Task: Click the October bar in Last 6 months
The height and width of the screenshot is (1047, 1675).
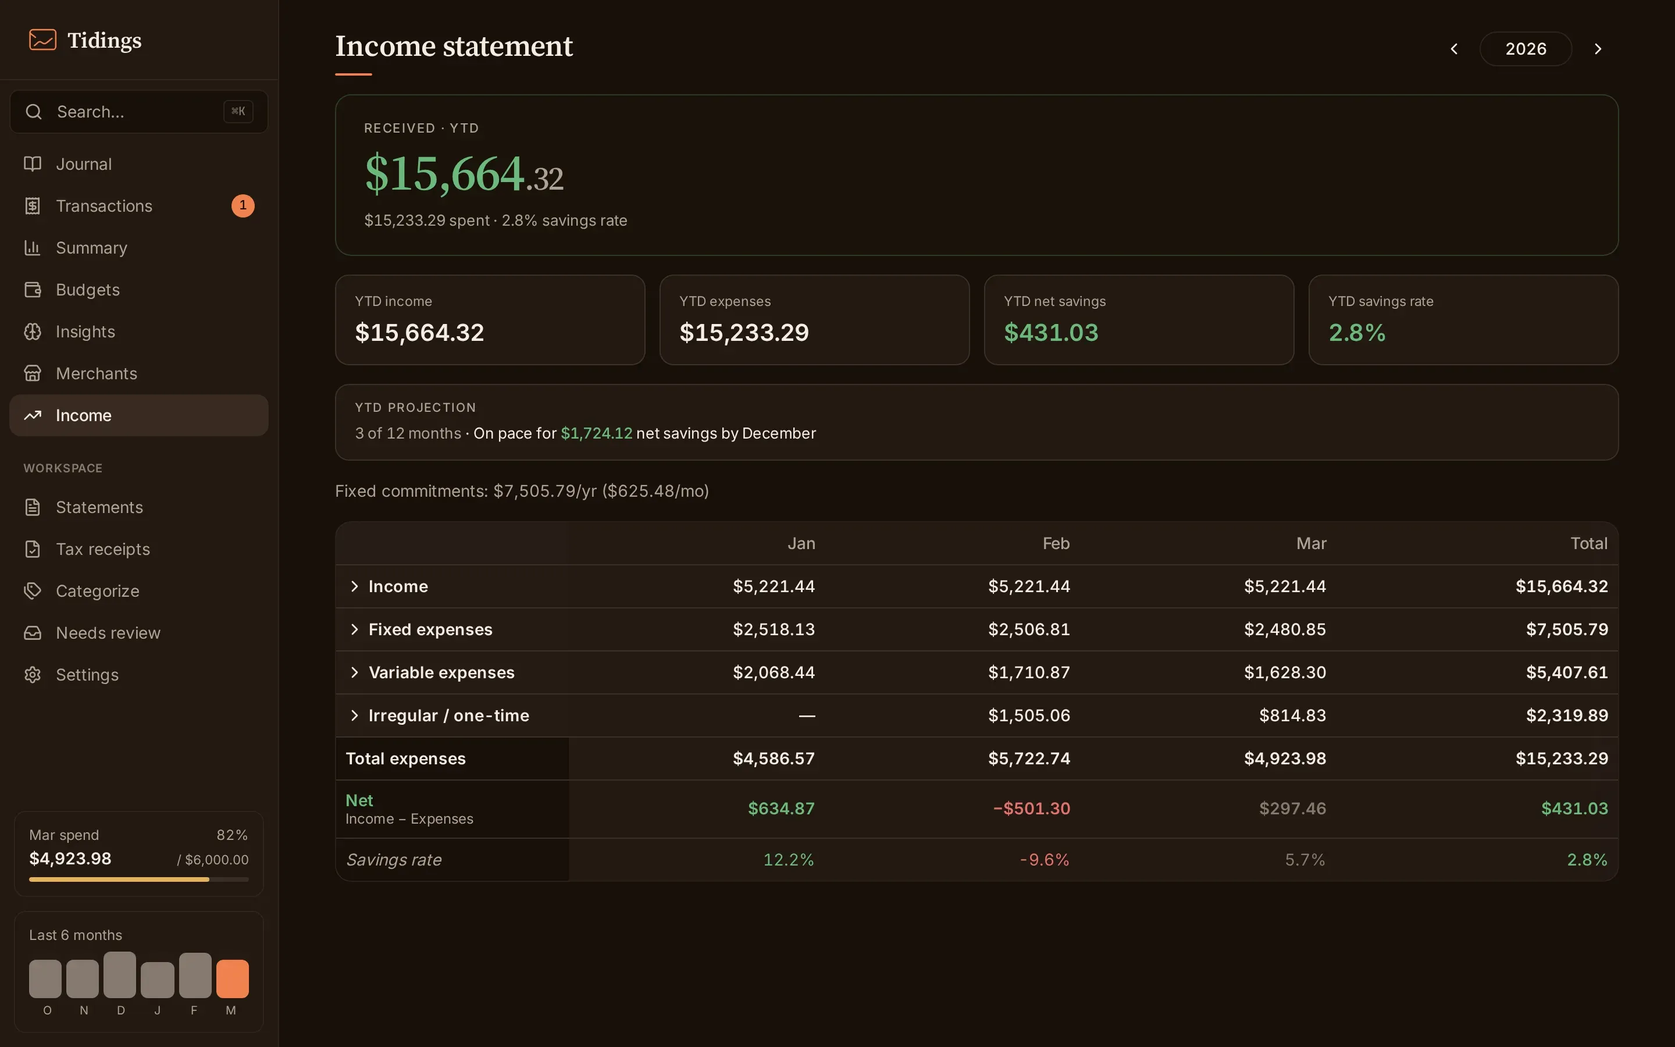Action: click(45, 978)
